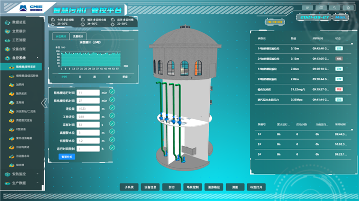Switch to the 流量统计 tab

[x=78, y=36]
